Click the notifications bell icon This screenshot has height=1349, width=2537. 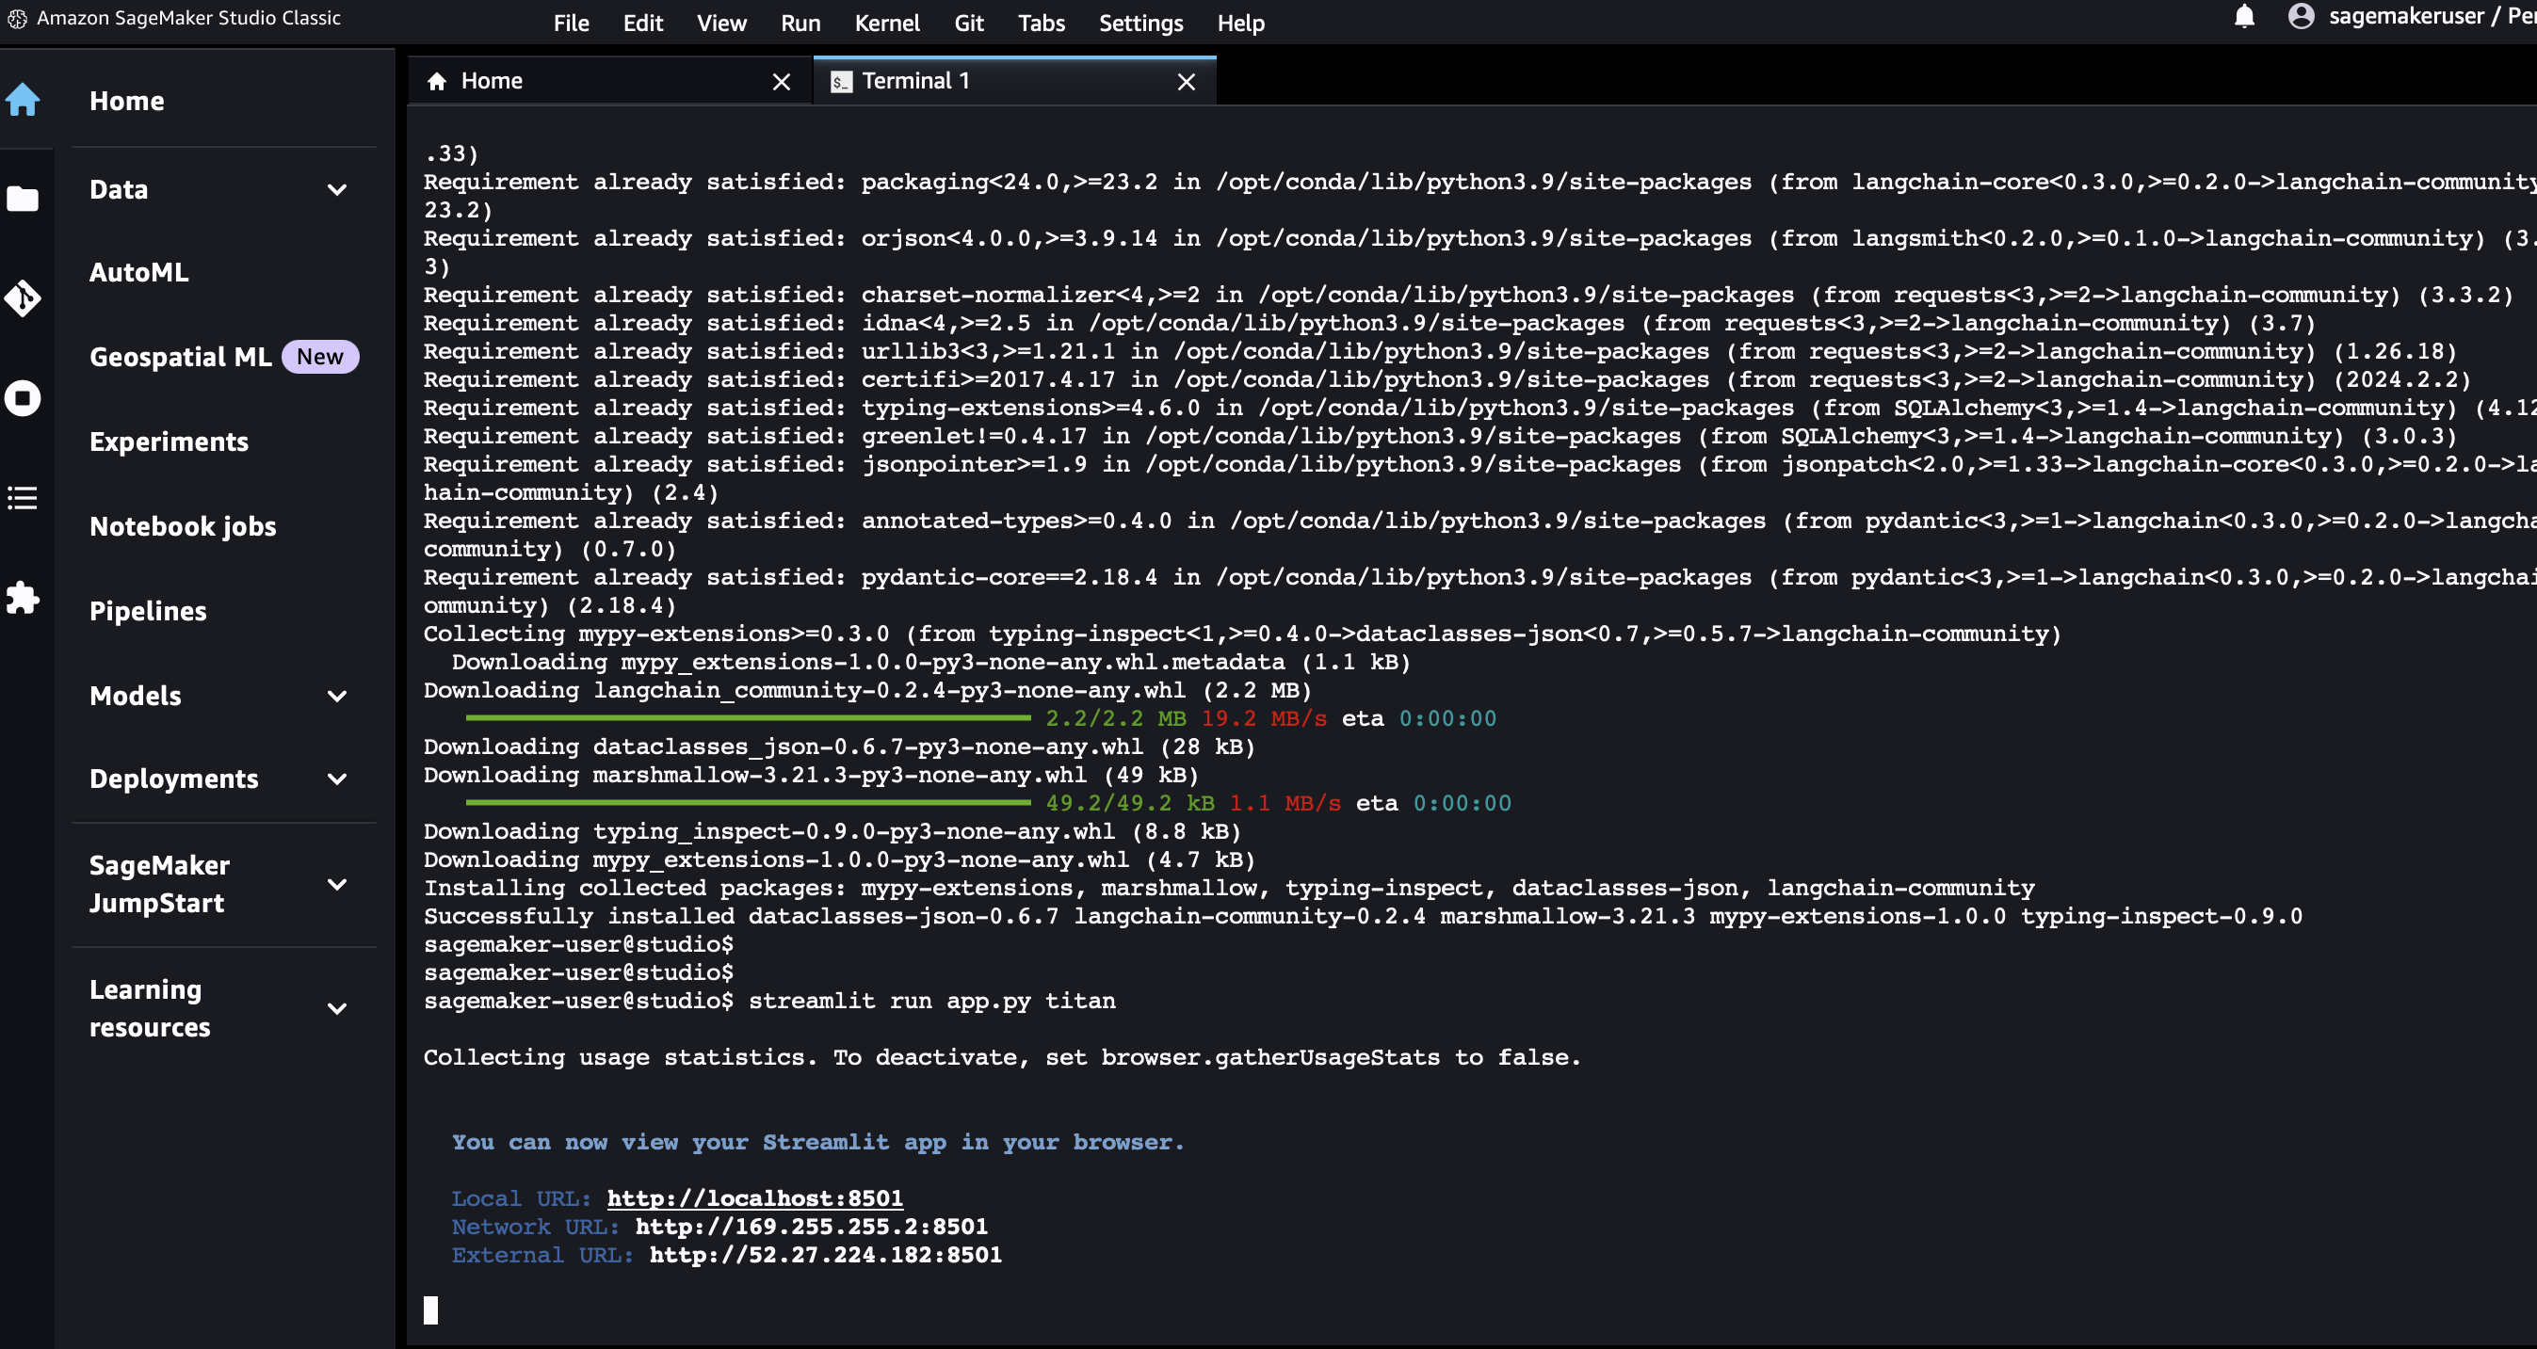[x=2244, y=17]
